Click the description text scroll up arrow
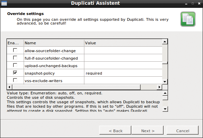The width and height of the screenshot is (203, 138). tap(165, 93)
